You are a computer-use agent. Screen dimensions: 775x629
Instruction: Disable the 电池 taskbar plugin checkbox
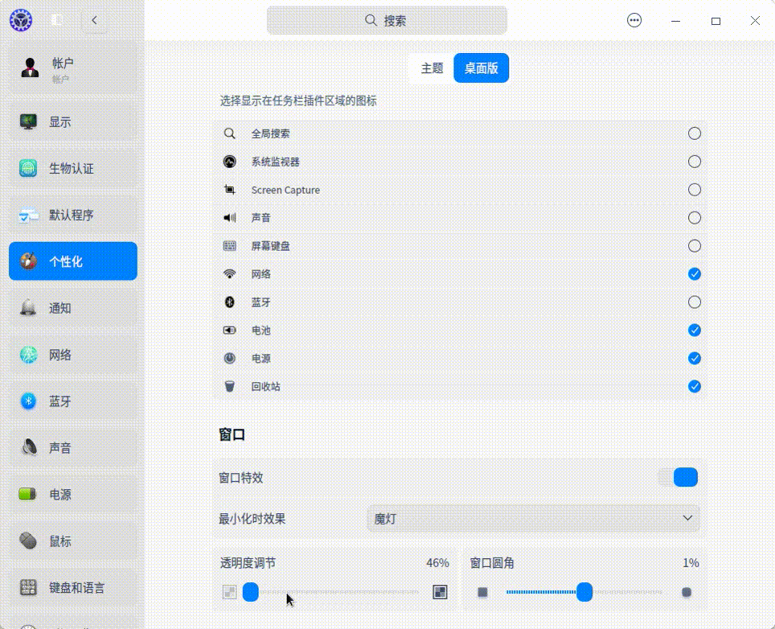pos(693,330)
